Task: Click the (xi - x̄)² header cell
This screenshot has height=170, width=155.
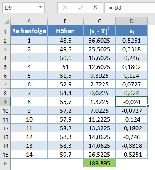Action: coord(99,31)
